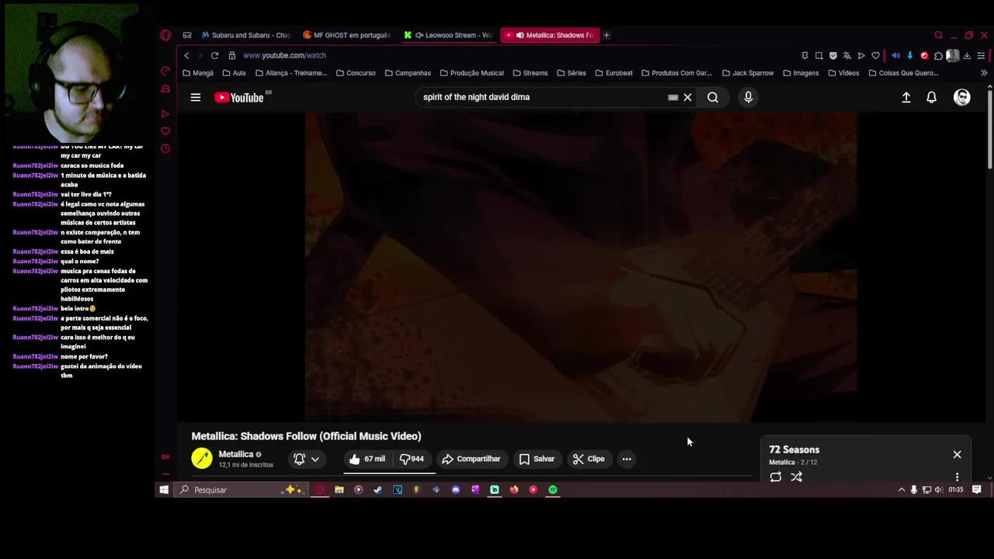Open the Vídeos bookmarks folder
Viewport: 994px width, 559px height.
(x=843, y=73)
